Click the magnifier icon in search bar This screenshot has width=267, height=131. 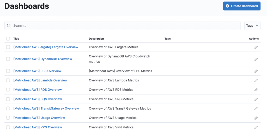9,26
